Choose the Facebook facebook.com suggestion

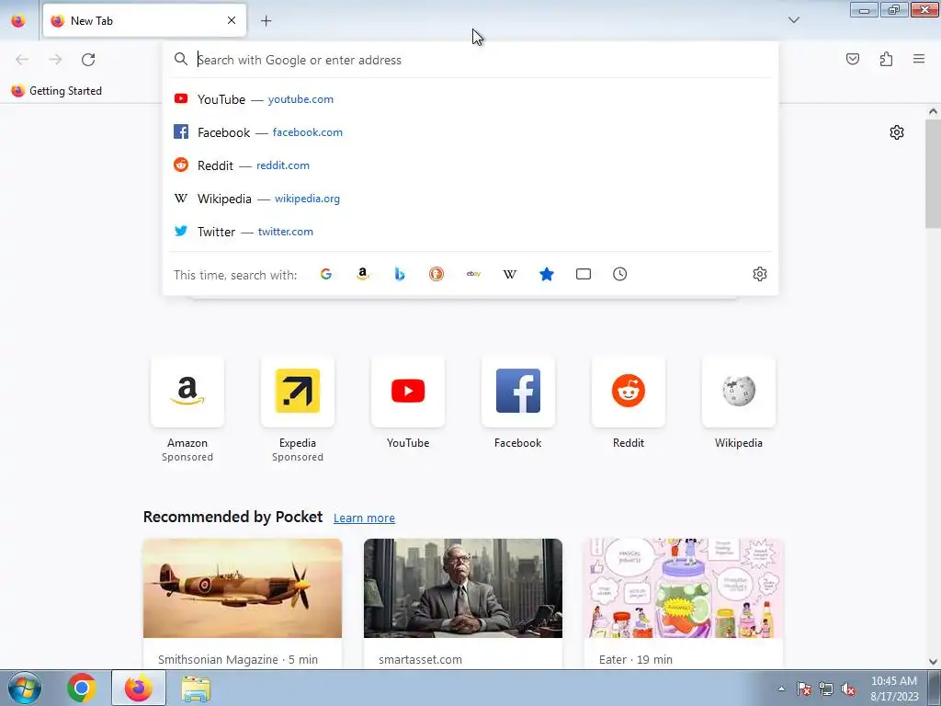(470, 132)
